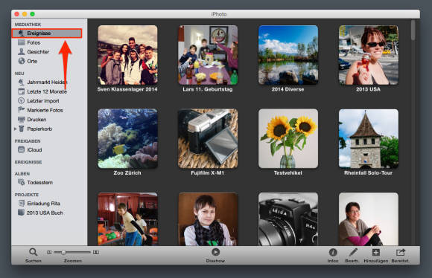This screenshot has height=278, width=432.
Task: Click the Bereitst. share icon
Action: tap(400, 252)
